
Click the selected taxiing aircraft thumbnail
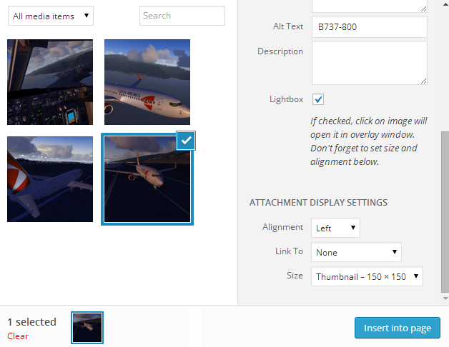coord(147,179)
